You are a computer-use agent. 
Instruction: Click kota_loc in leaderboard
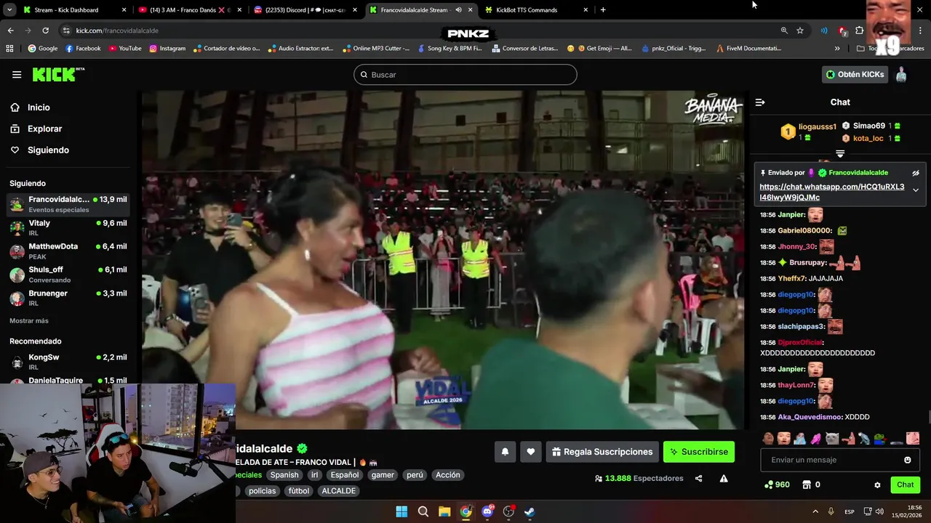click(x=868, y=138)
